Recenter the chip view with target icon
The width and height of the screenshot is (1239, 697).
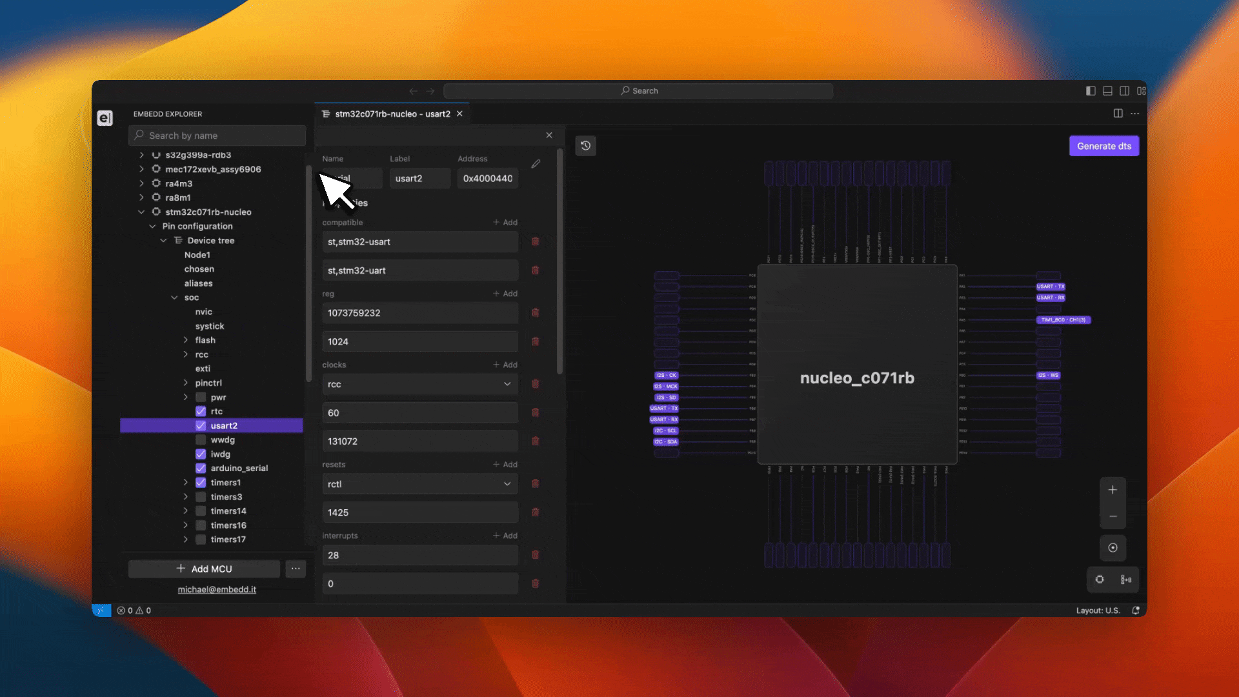click(1113, 548)
